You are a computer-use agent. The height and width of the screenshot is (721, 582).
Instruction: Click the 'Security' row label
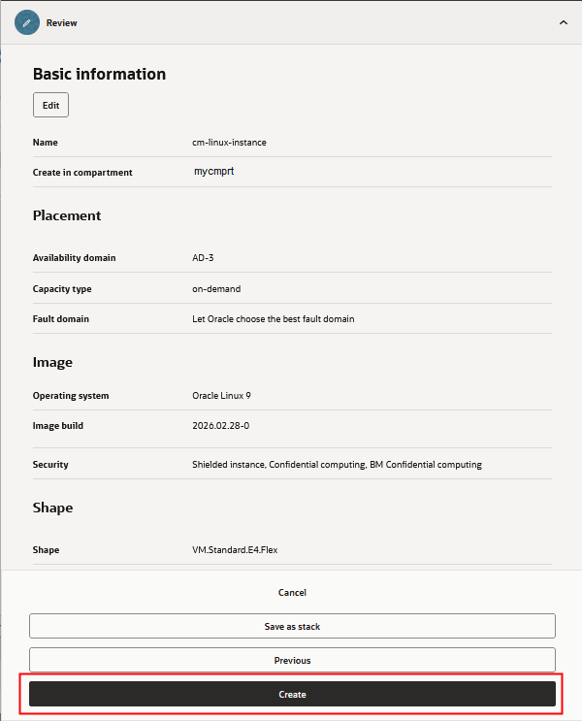50,465
